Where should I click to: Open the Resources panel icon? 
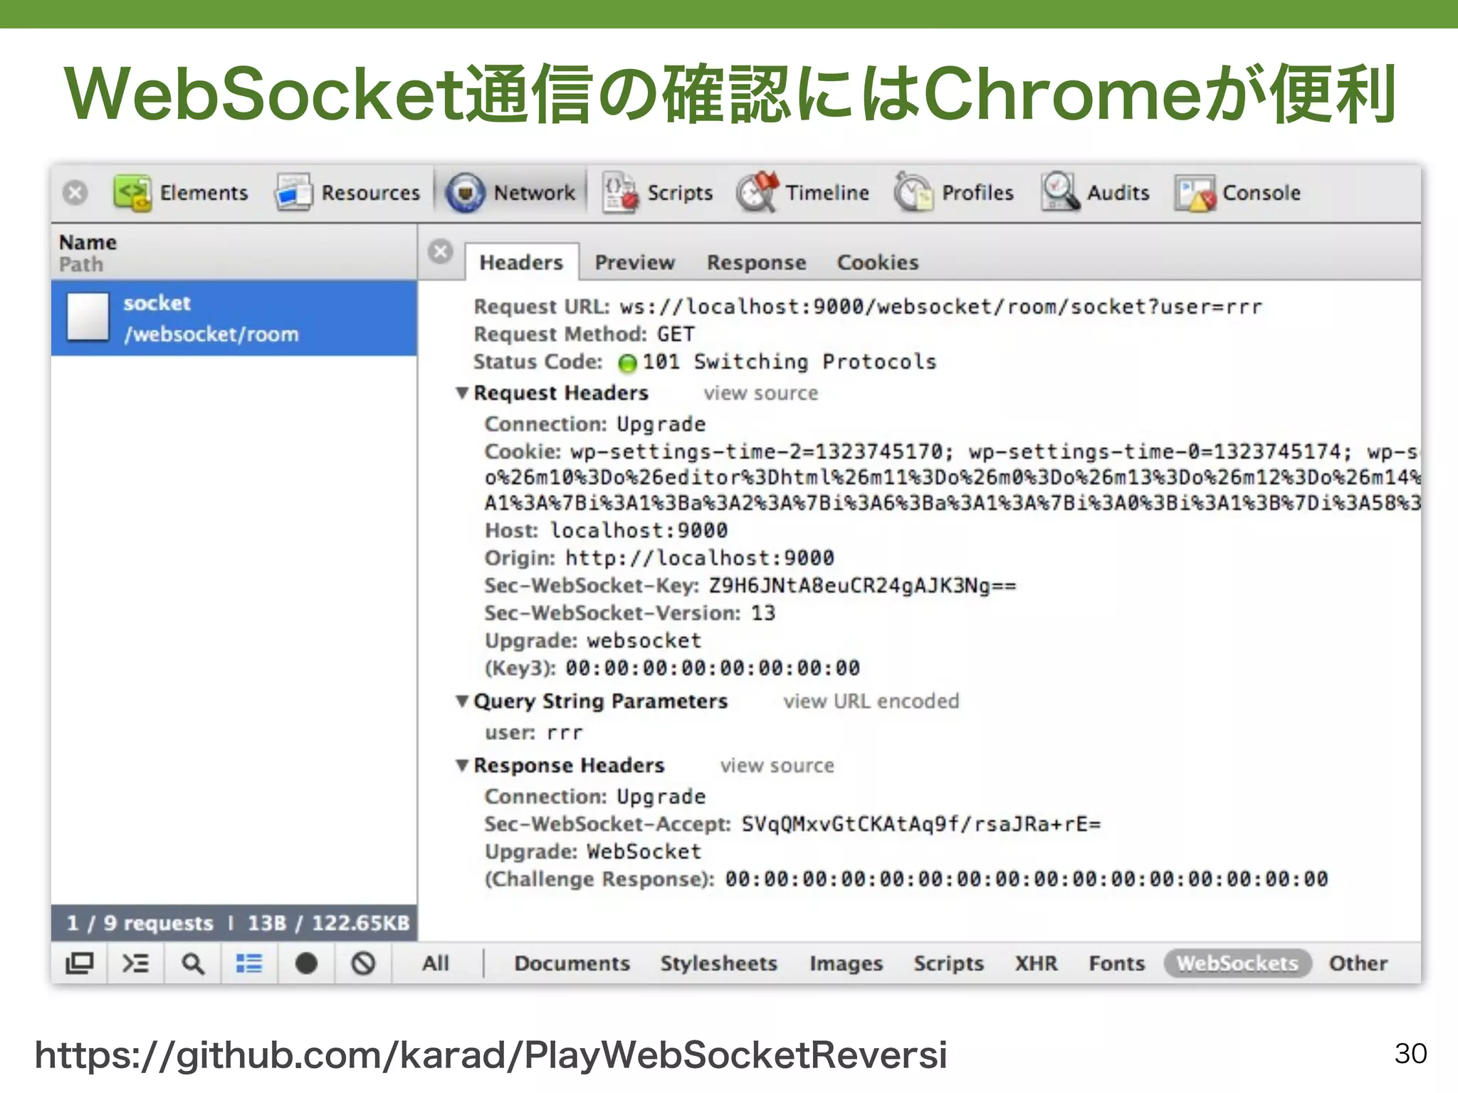tap(293, 193)
